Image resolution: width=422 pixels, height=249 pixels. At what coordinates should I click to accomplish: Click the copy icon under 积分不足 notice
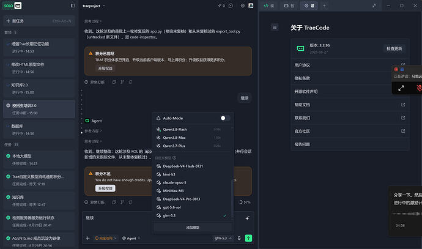pos(114,202)
